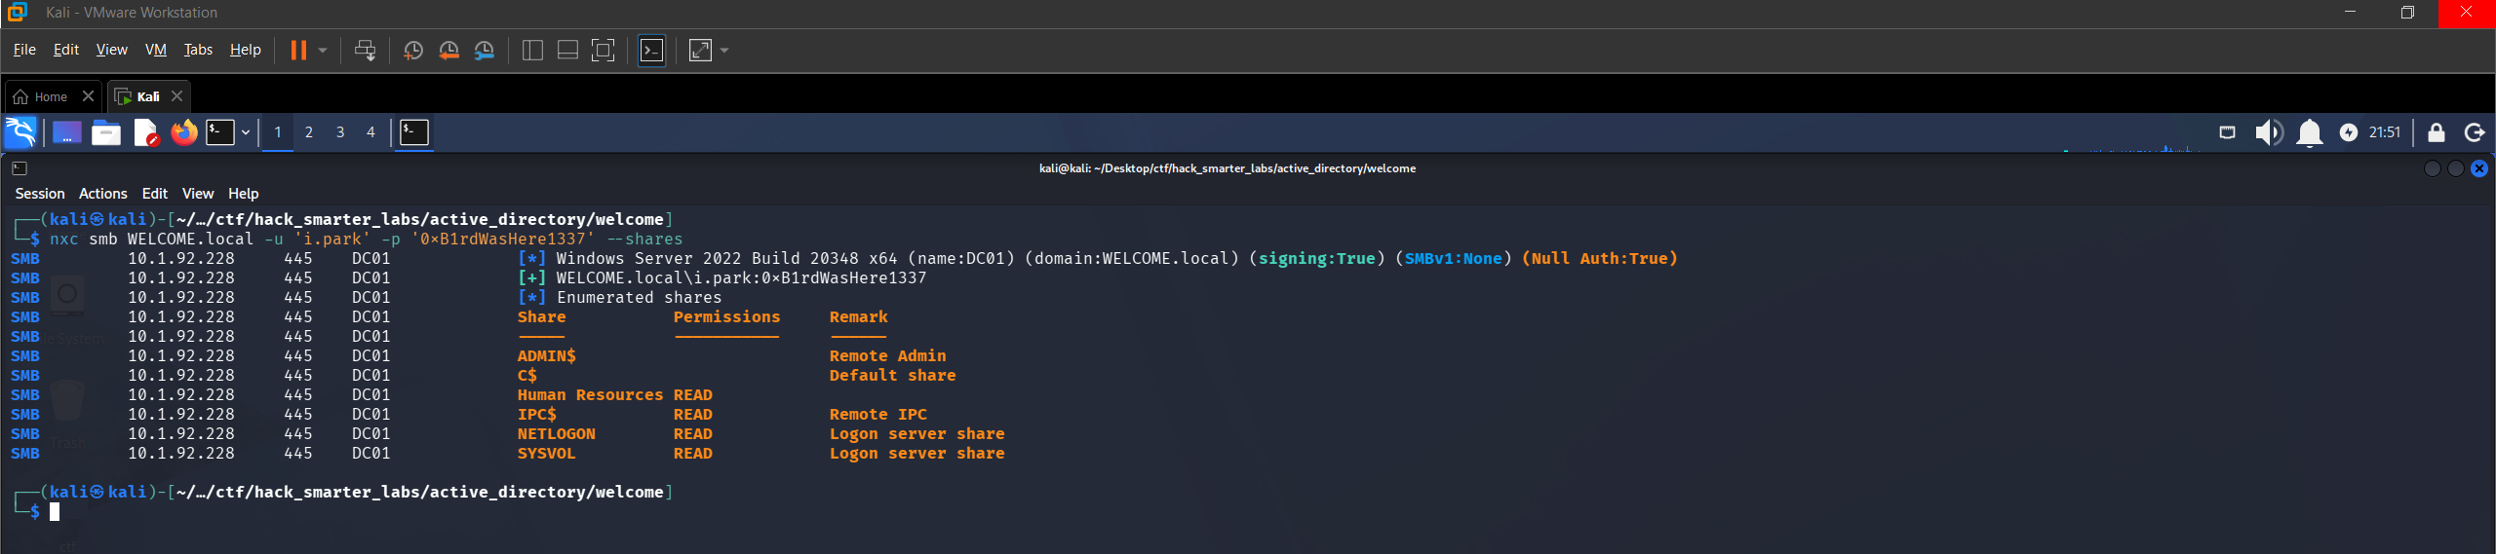Select the Kali VM tab

click(x=137, y=96)
